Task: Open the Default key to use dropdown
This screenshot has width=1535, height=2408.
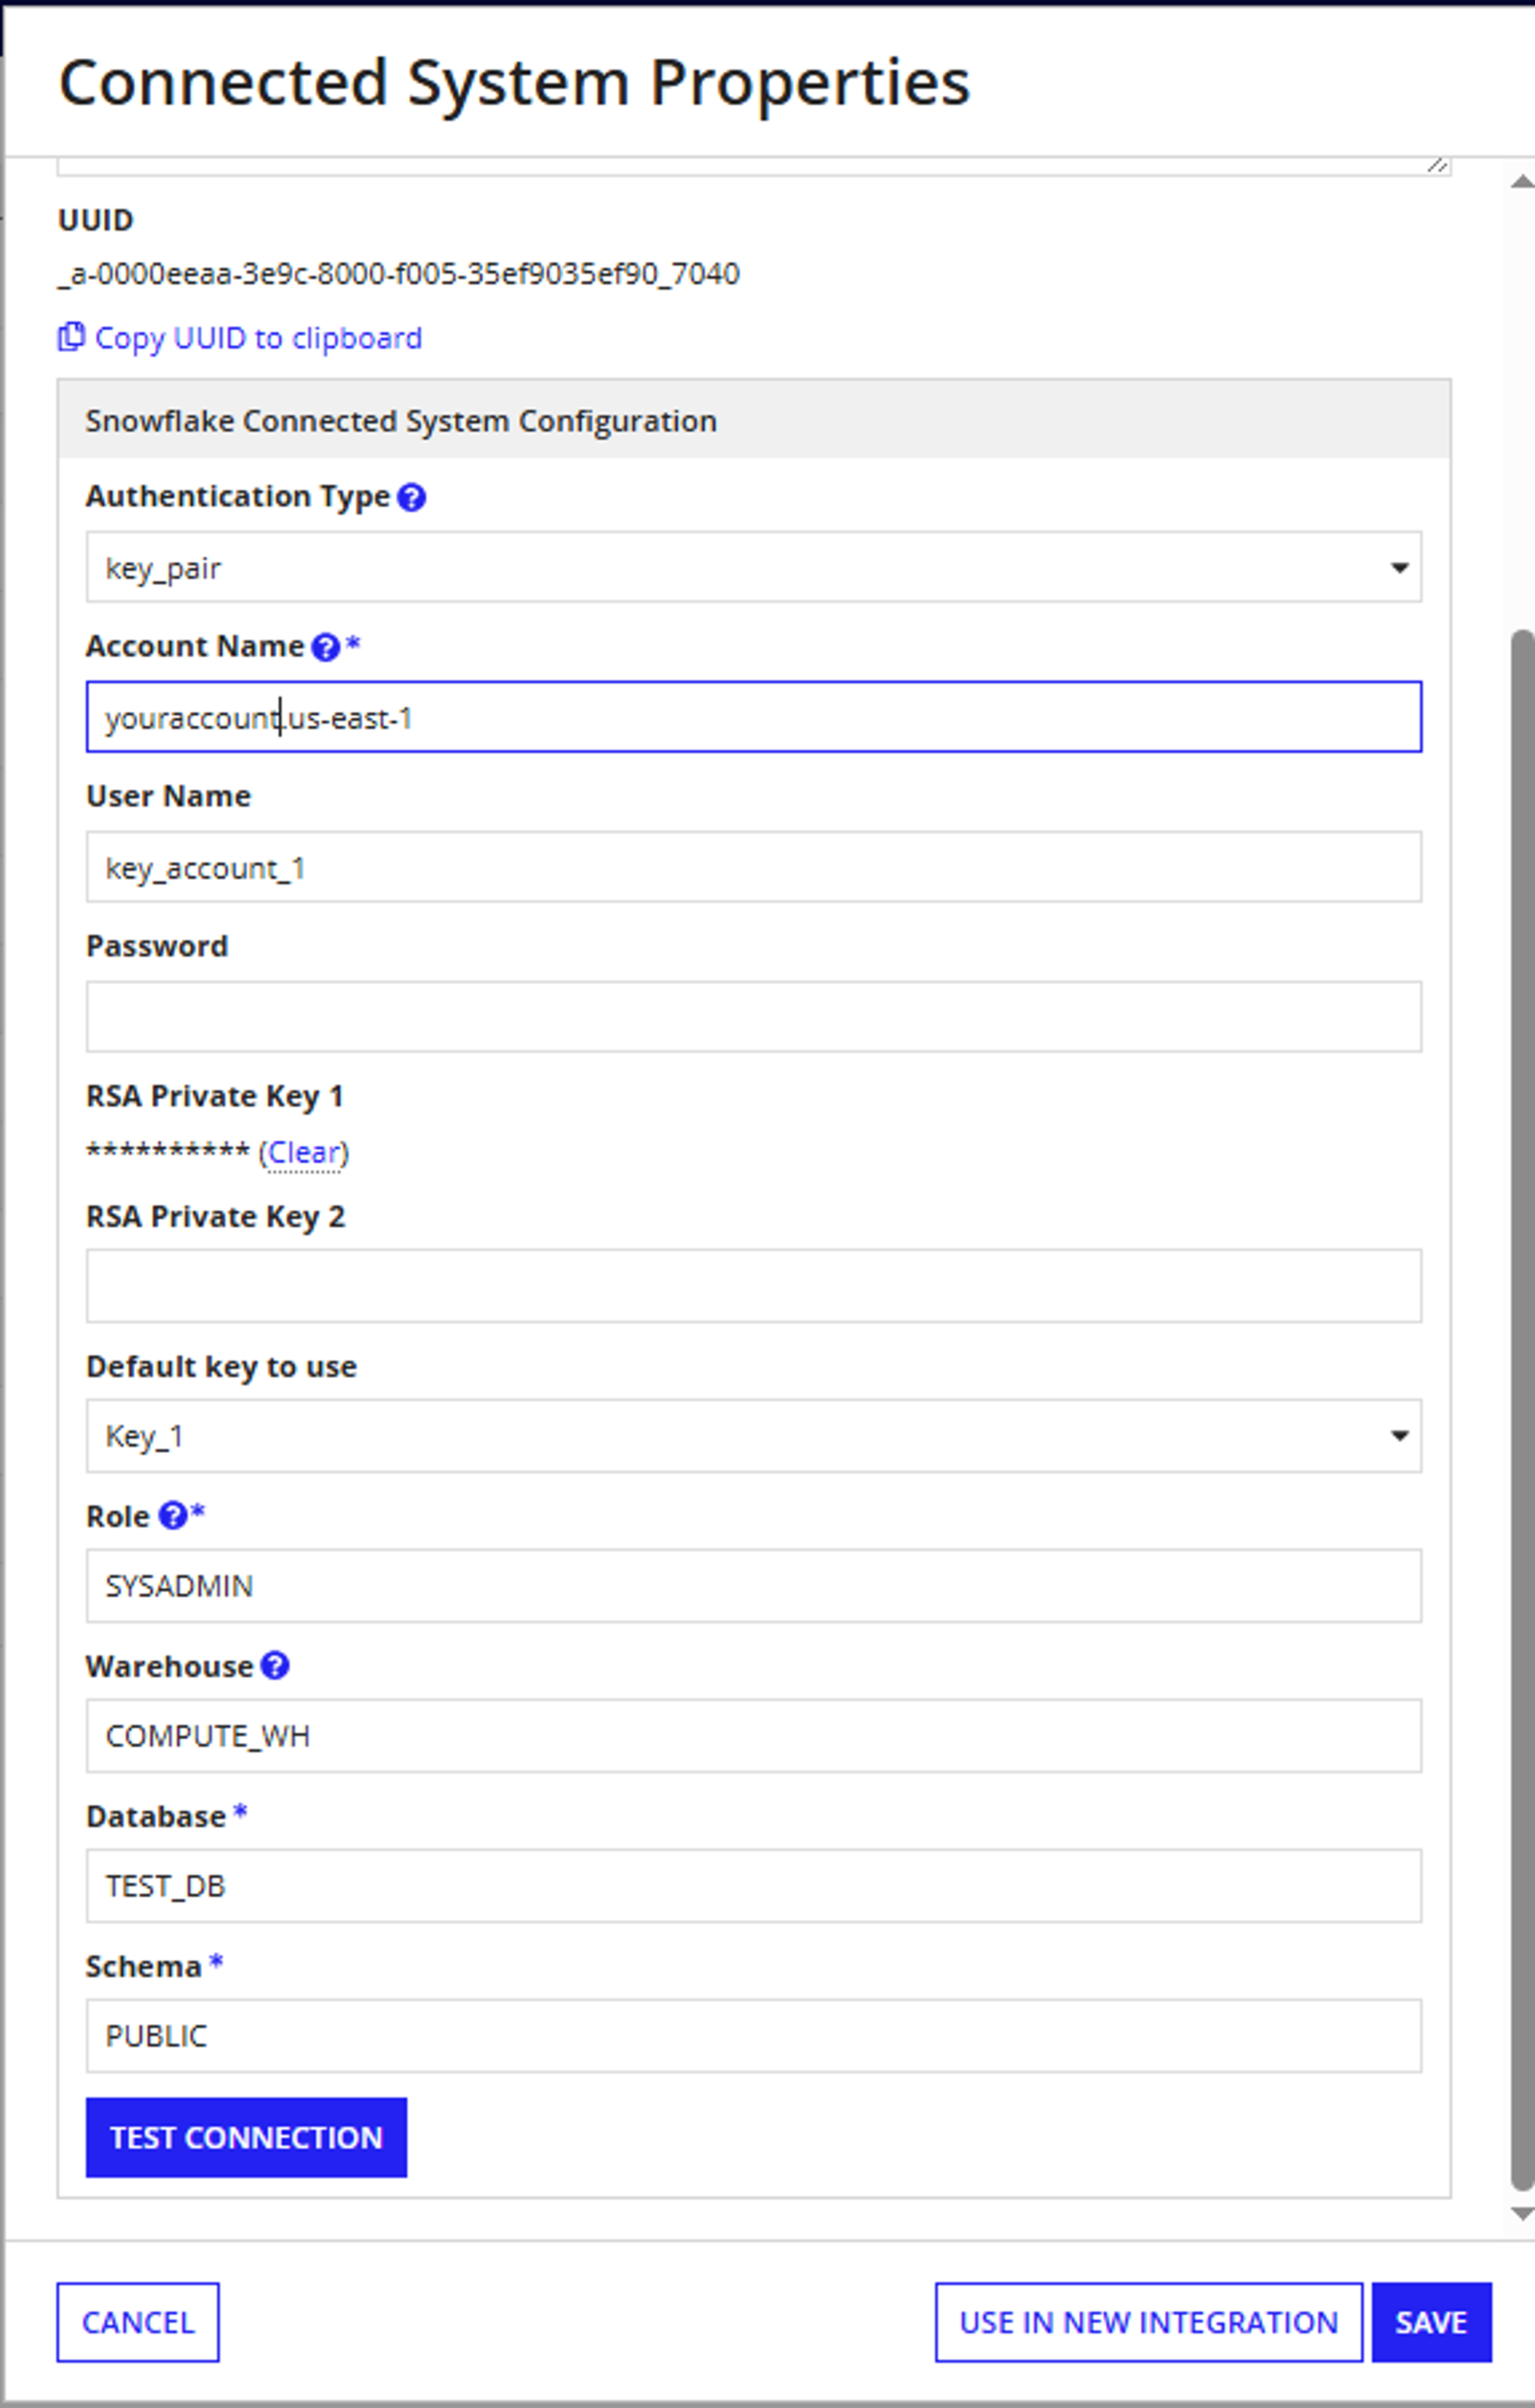Action: [x=753, y=1436]
